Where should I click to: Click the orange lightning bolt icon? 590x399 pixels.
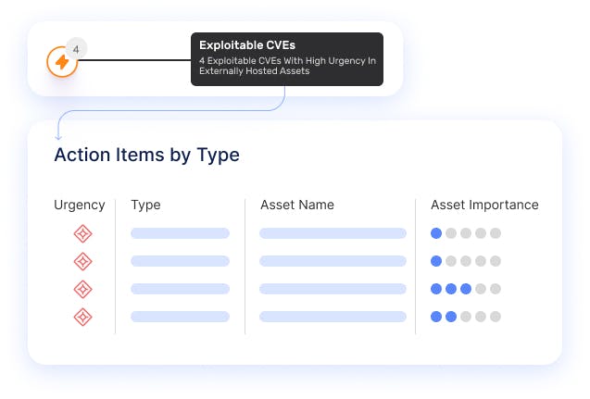(x=62, y=62)
